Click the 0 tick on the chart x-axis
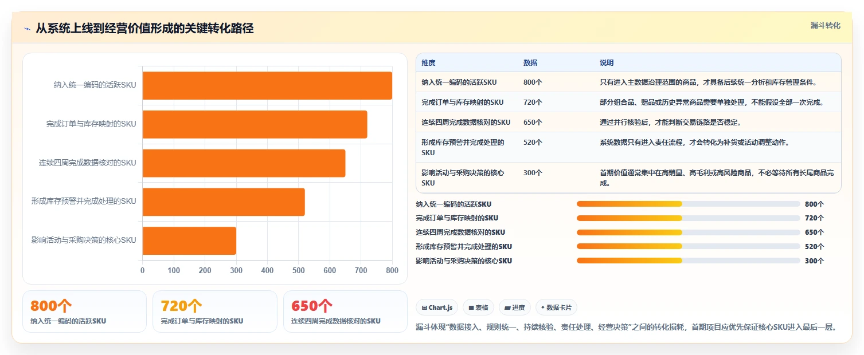 point(143,271)
